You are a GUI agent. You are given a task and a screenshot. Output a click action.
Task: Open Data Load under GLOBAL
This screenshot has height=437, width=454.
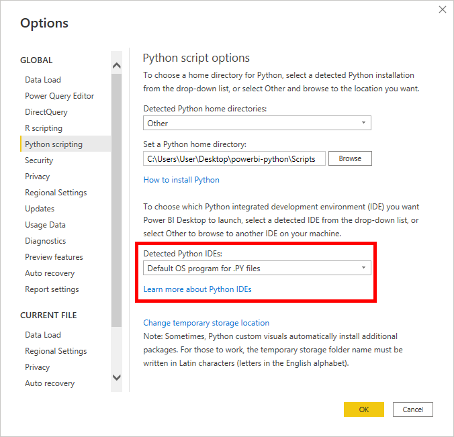pyautogui.click(x=43, y=80)
